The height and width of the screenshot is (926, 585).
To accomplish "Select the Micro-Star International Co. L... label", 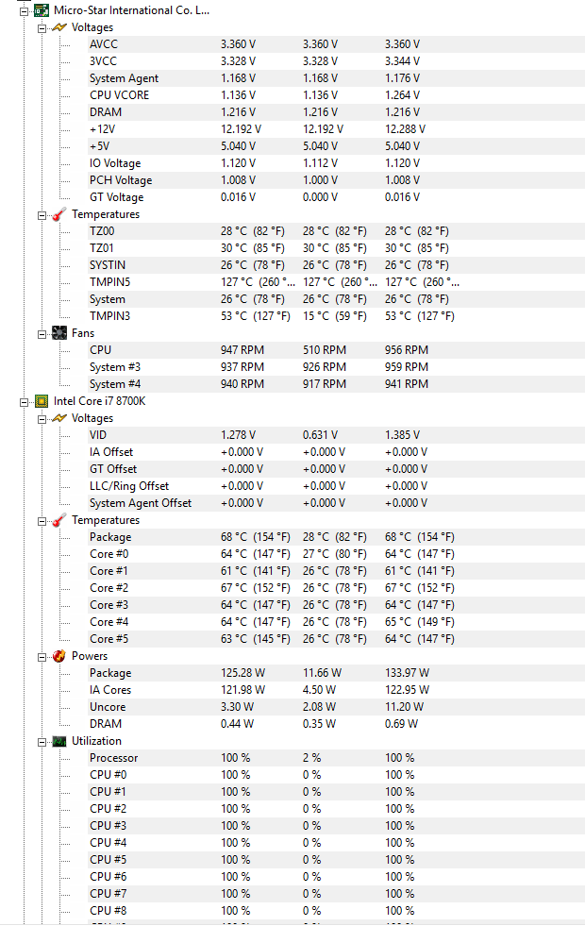I will [131, 10].
